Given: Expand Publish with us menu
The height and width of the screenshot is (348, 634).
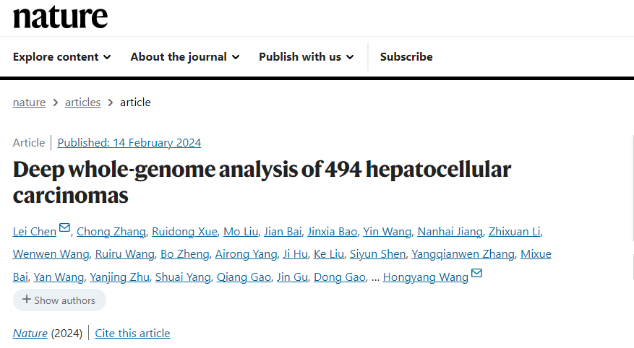Looking at the screenshot, I should tap(306, 57).
